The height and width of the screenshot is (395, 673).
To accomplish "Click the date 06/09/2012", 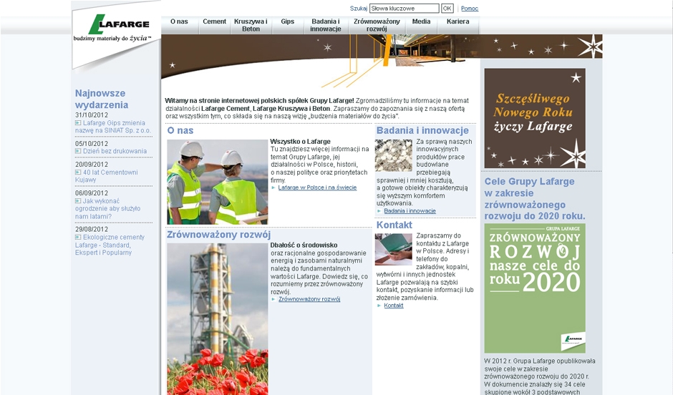I will click(92, 193).
